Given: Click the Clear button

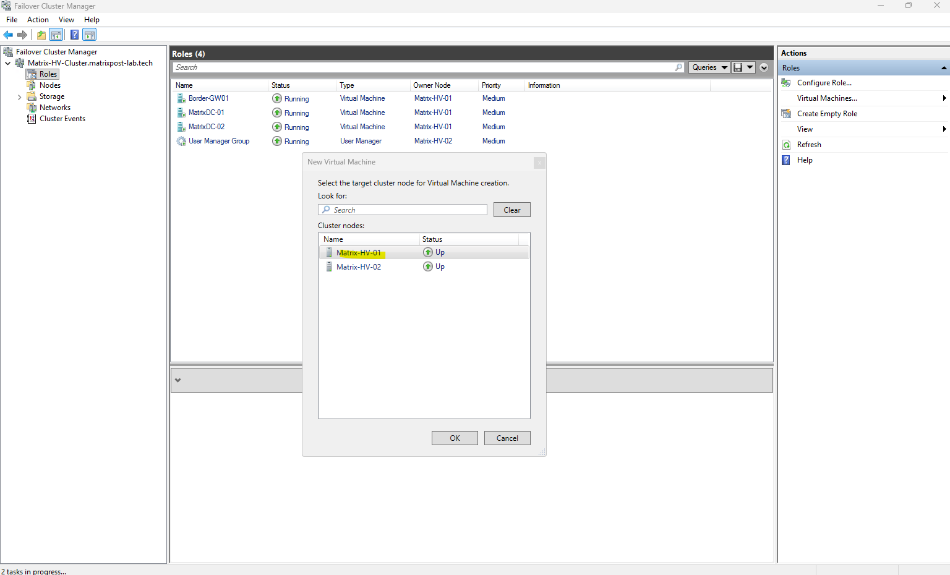Looking at the screenshot, I should (512, 210).
